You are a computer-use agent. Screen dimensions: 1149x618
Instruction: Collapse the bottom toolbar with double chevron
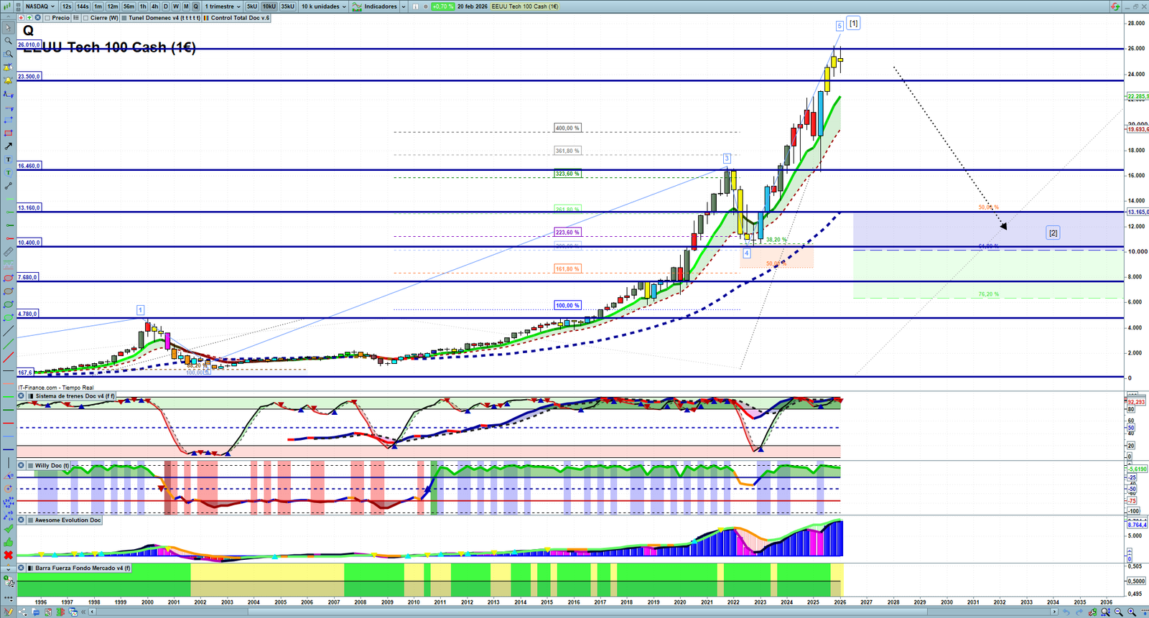pyautogui.click(x=83, y=612)
